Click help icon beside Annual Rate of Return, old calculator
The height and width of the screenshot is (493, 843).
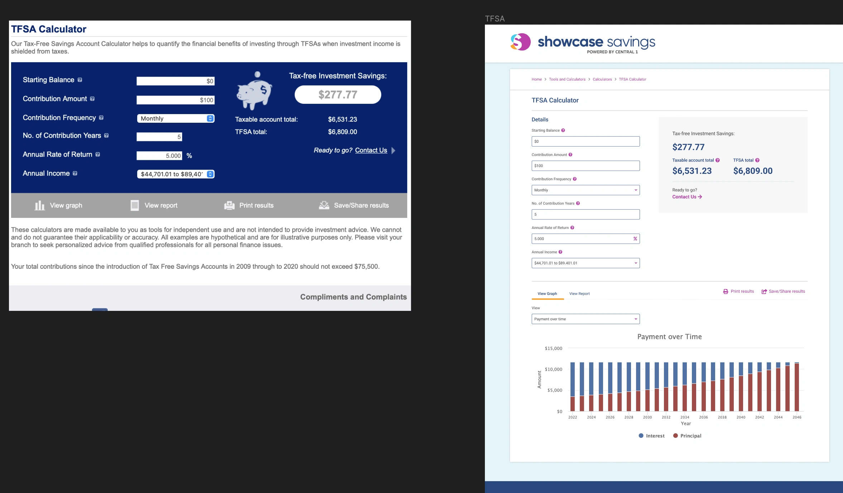click(x=98, y=155)
